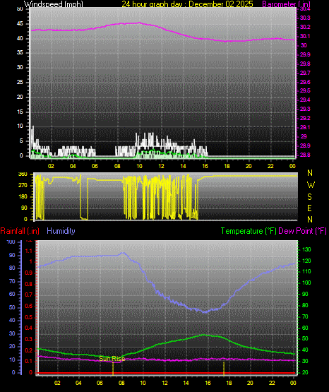The image size is (329, 392).
Task: Click the 28.8 value on barometer axis
Action: tap(305, 155)
